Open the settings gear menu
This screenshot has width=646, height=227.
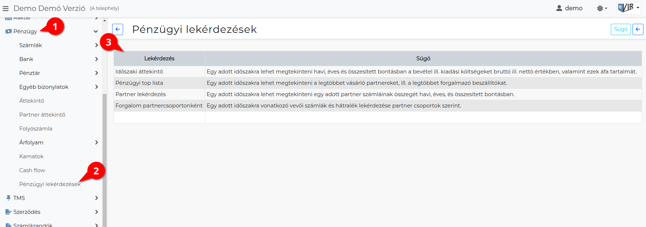coord(602,8)
